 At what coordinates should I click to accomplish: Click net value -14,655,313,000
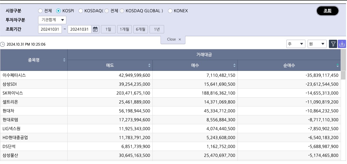coord(322,93)
